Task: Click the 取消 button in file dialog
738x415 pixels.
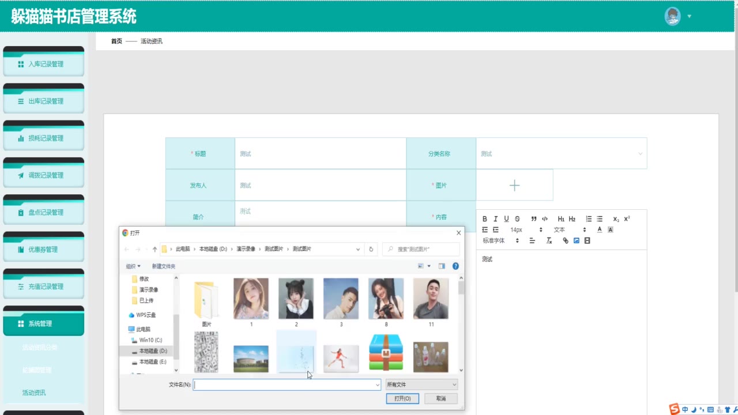Action: pos(441,398)
